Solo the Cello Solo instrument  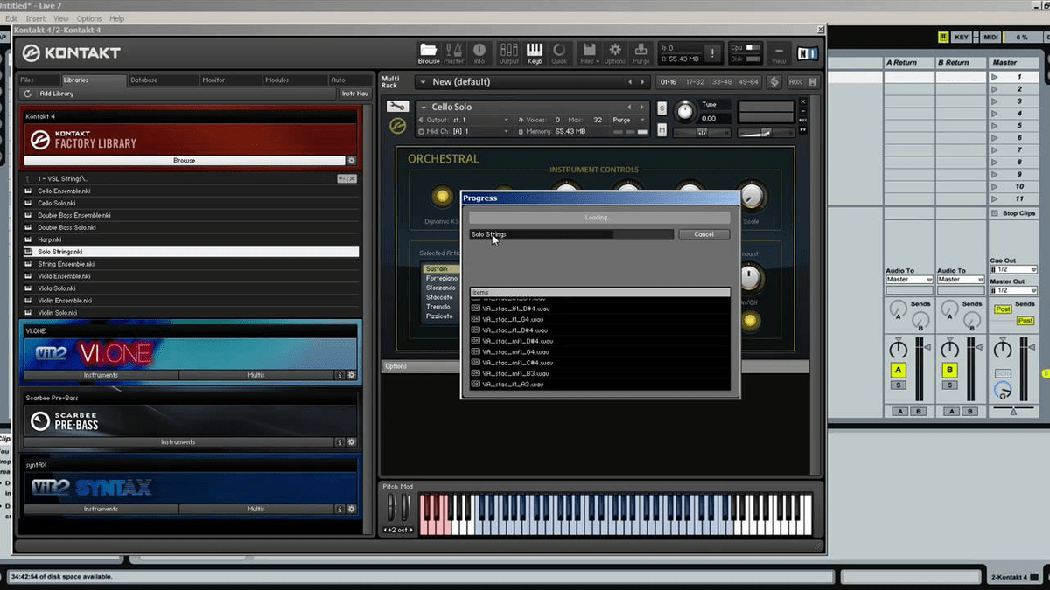point(661,108)
